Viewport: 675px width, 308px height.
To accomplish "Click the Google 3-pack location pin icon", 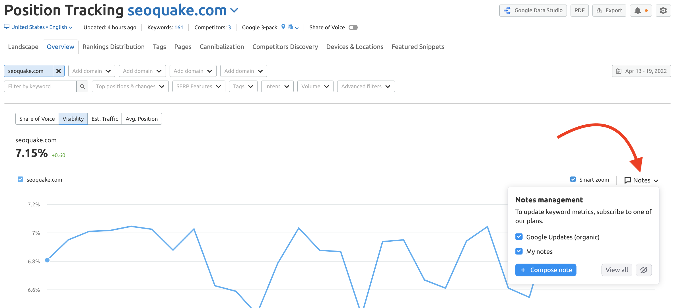I will point(283,27).
